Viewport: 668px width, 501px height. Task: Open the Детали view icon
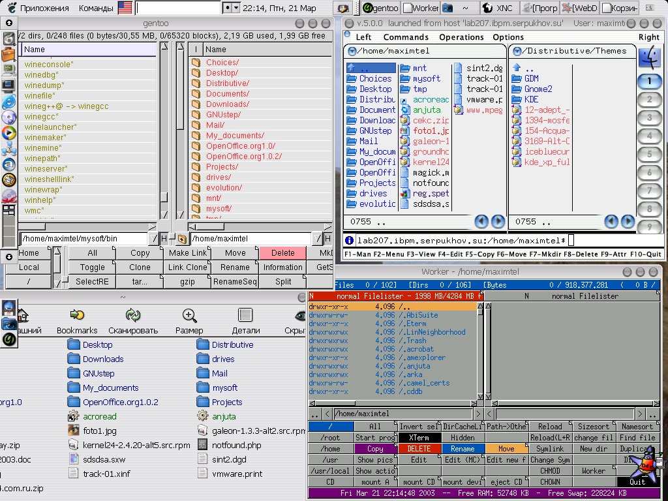[x=245, y=315]
